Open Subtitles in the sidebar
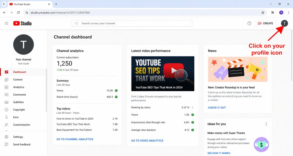The width and height of the screenshot is (293, 156). (x=23, y=102)
